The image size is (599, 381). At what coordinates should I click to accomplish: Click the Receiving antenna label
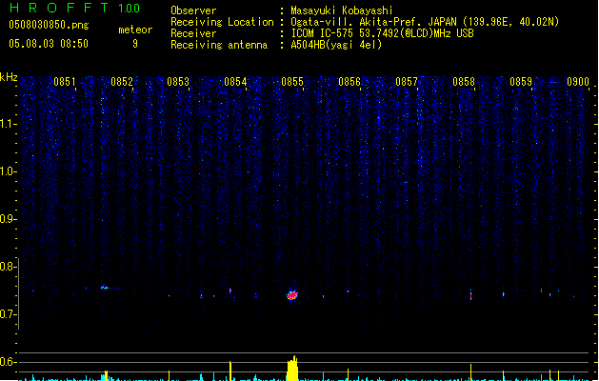click(219, 45)
